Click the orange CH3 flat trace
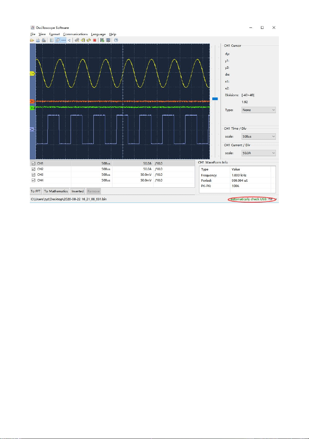Screen dimensions: 309x439 pyautogui.click(x=123, y=101)
